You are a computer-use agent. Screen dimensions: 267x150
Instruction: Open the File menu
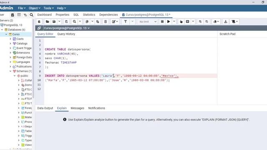coord(22,8)
